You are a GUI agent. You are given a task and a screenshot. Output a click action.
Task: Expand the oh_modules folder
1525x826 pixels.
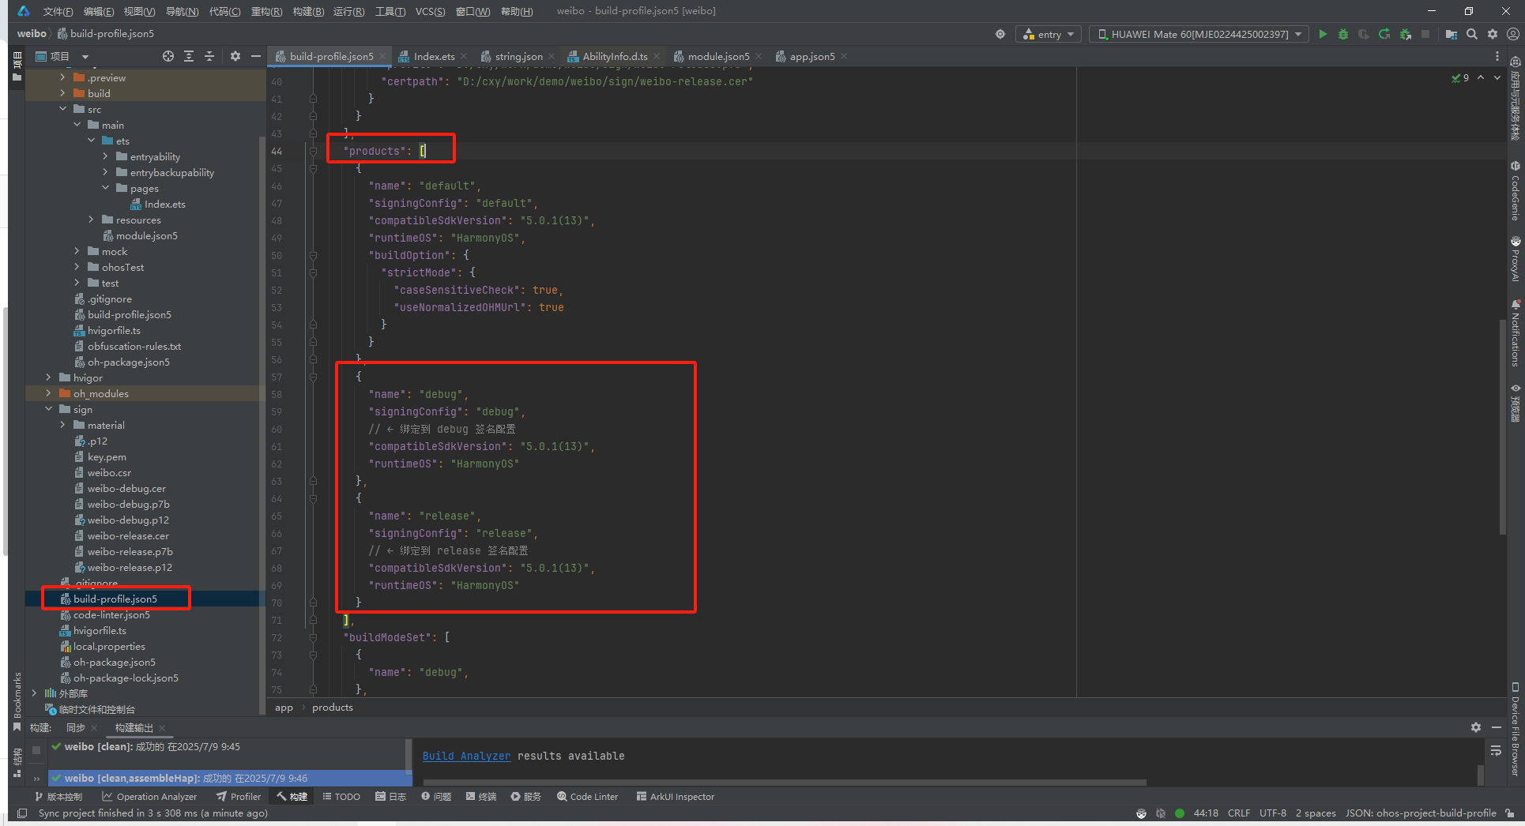pos(48,393)
